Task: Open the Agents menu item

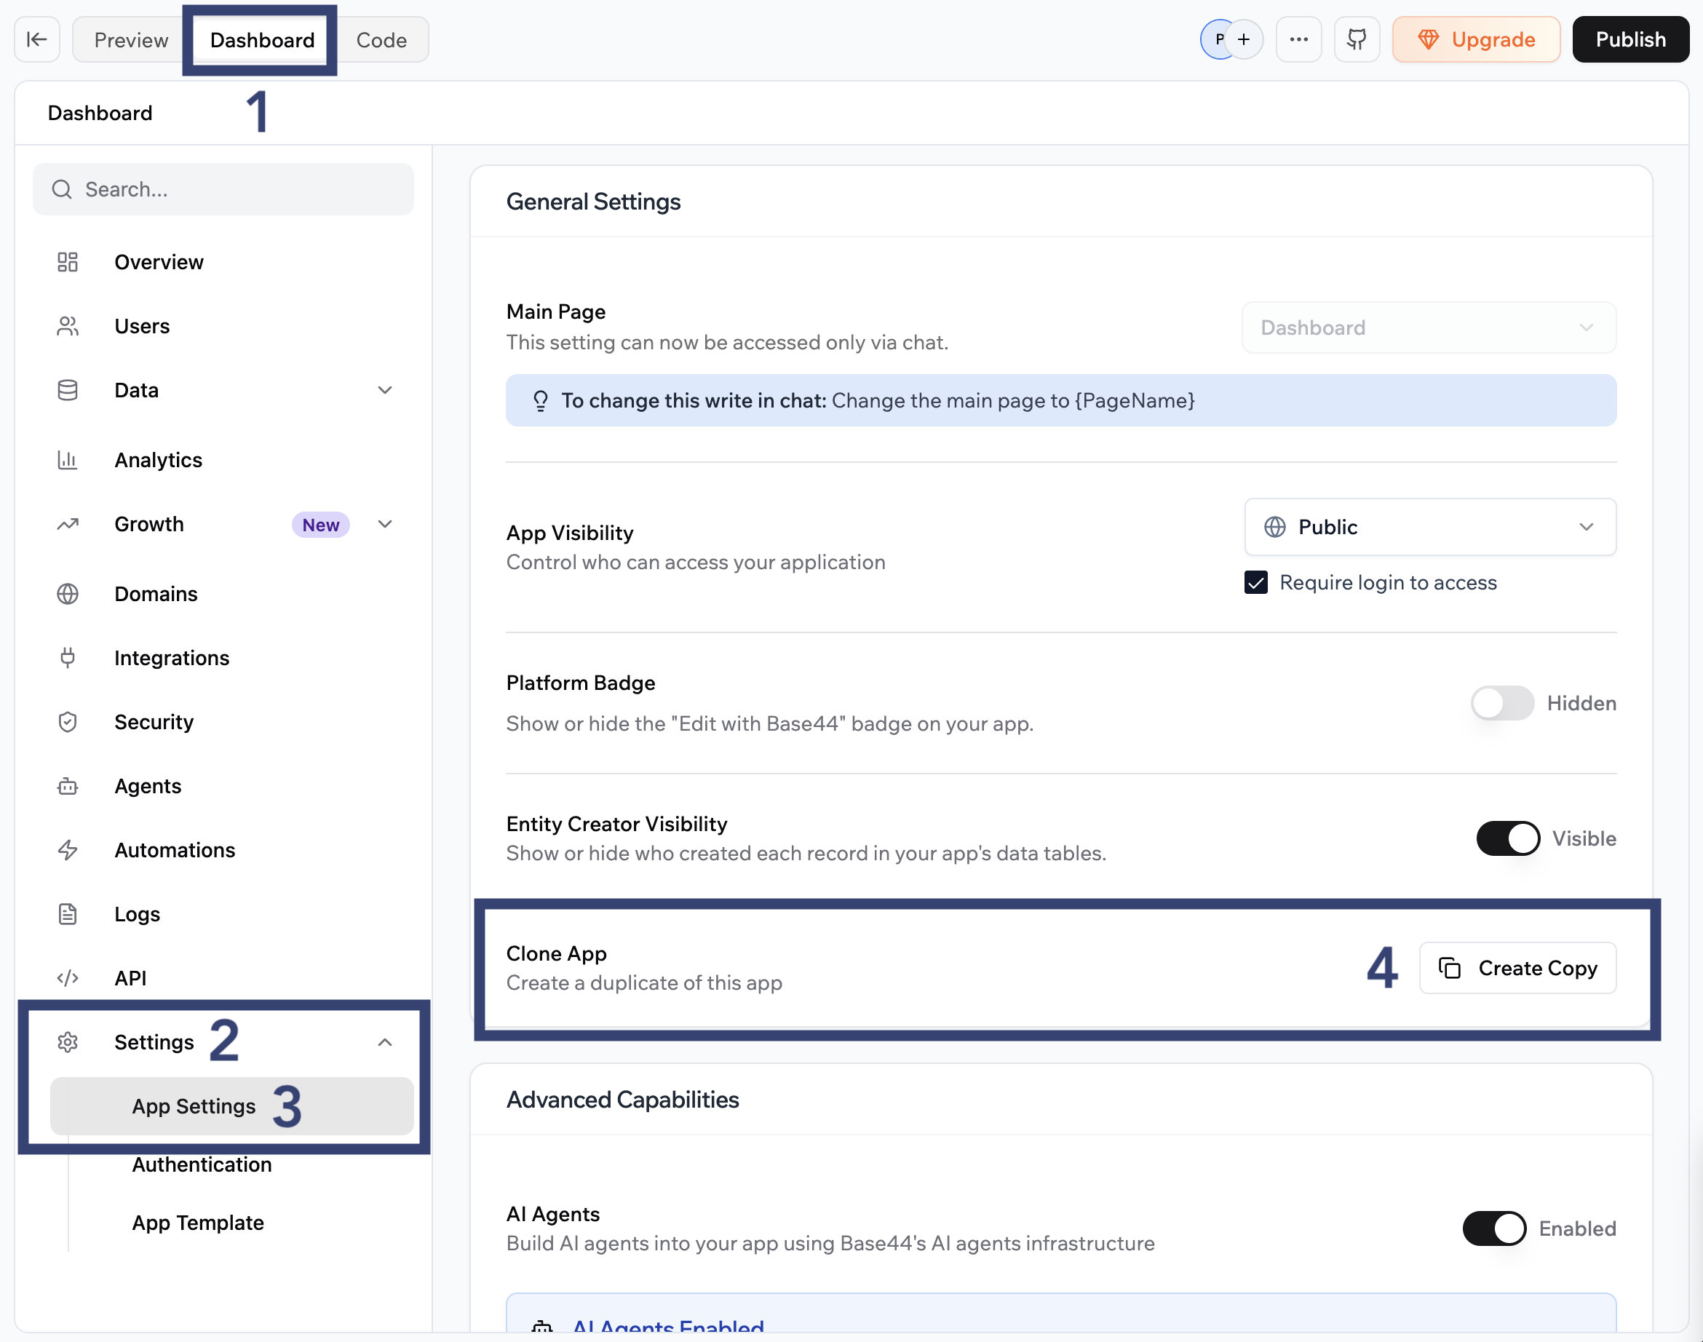Action: [223, 786]
